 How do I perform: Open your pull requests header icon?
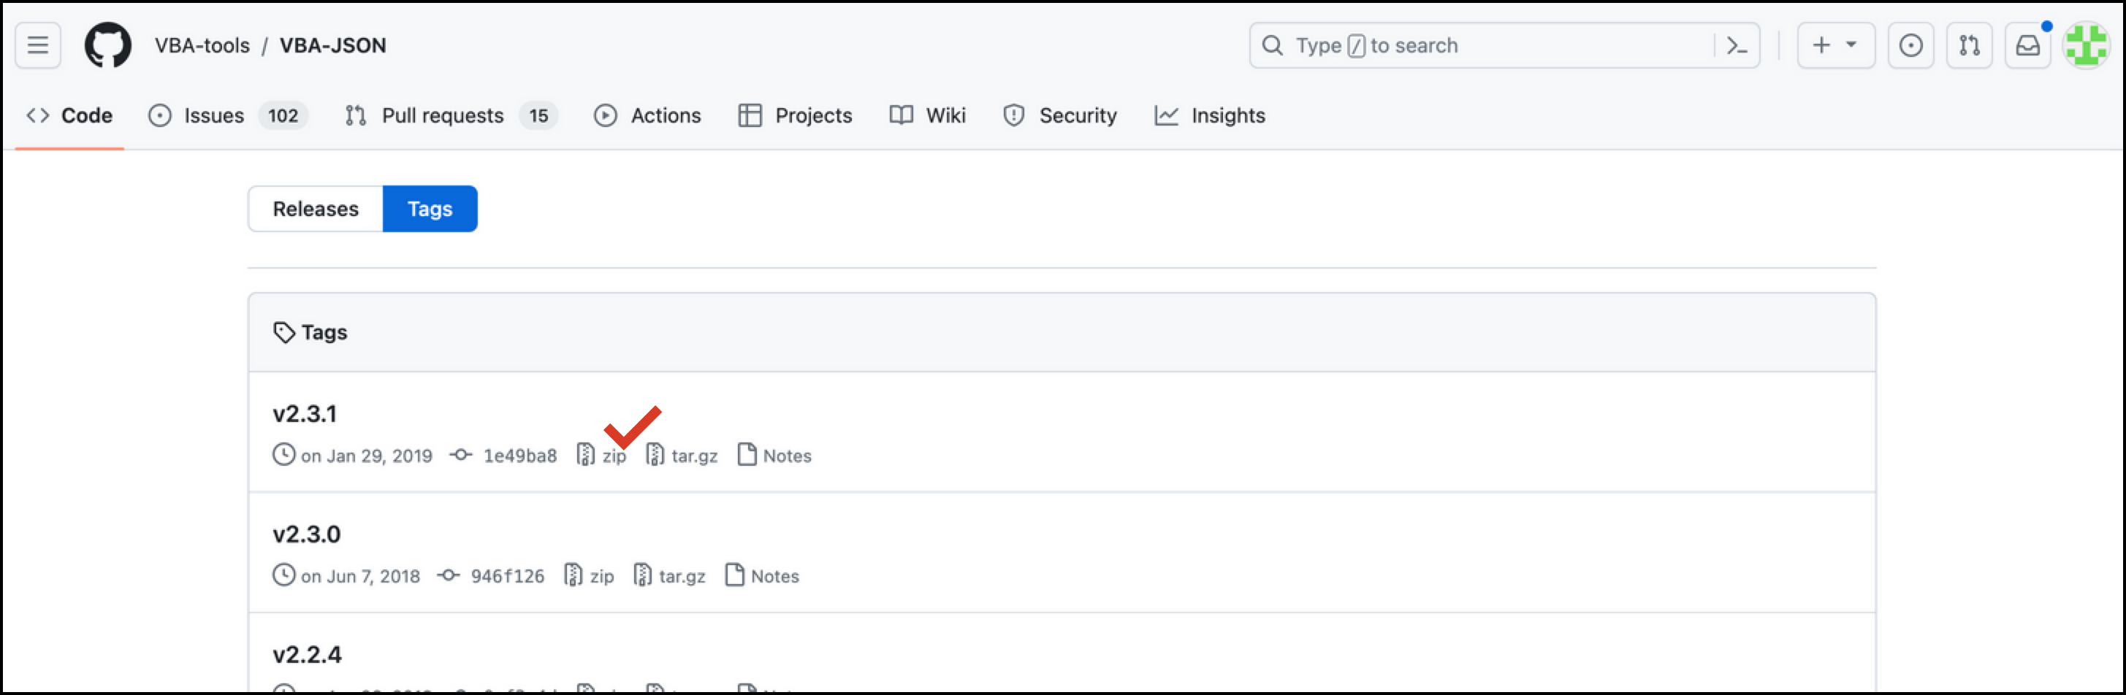pyautogui.click(x=1969, y=45)
